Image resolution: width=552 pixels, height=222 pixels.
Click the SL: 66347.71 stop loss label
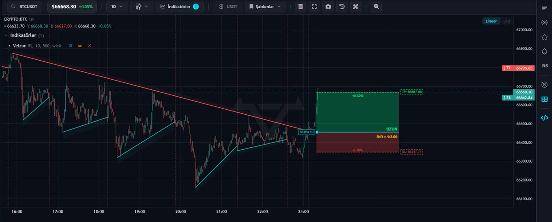click(x=412, y=152)
